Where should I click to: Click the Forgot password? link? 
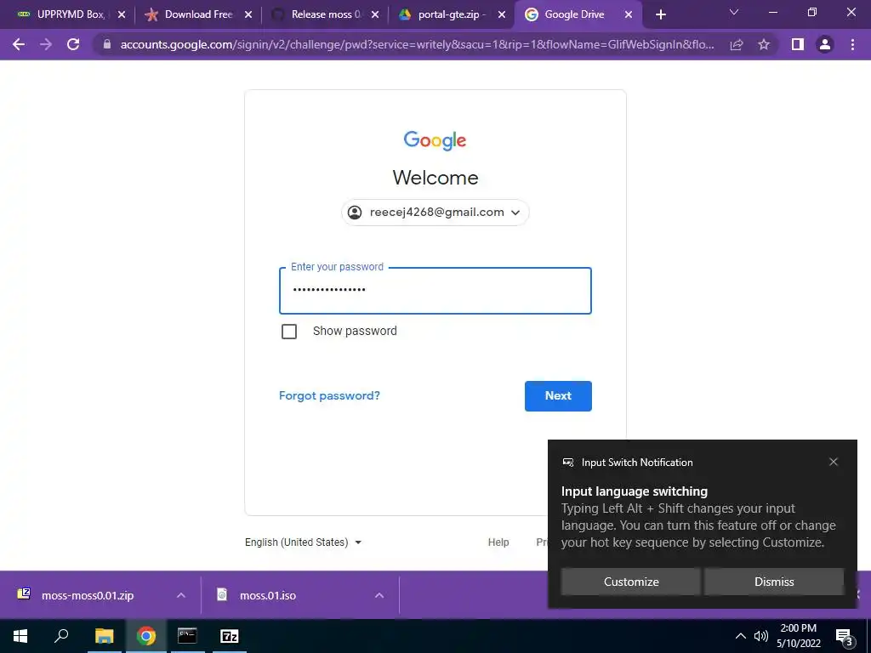(329, 395)
